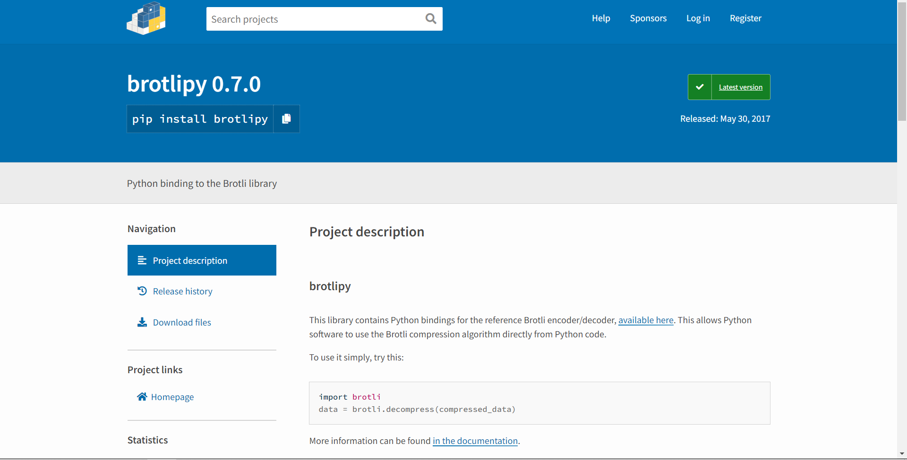Copy the pip install command via clipboard icon
This screenshot has width=907, height=460.
tap(286, 119)
